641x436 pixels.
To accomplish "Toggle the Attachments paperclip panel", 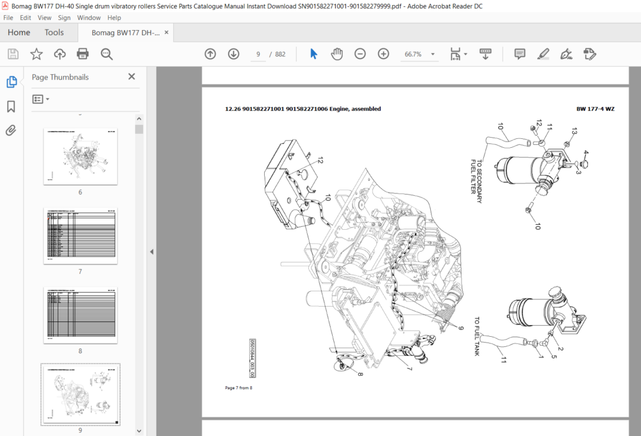I will [x=11, y=130].
